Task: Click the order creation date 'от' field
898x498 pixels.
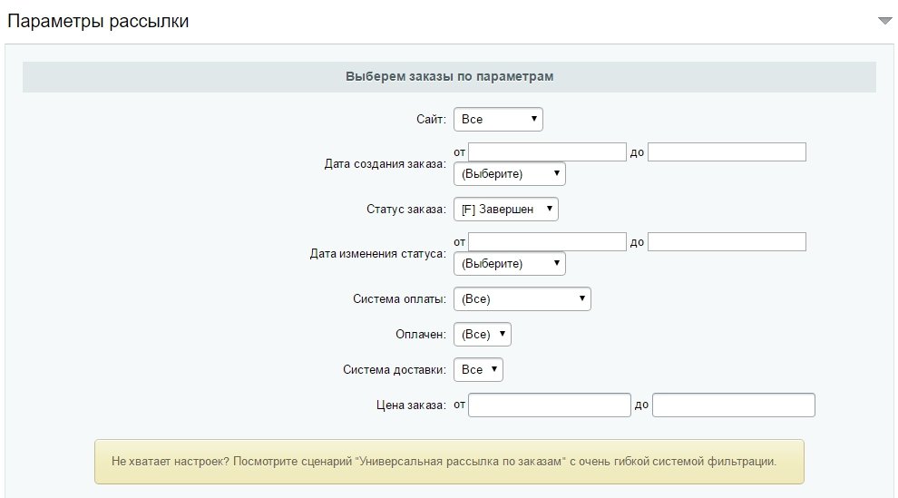Action: [x=548, y=152]
